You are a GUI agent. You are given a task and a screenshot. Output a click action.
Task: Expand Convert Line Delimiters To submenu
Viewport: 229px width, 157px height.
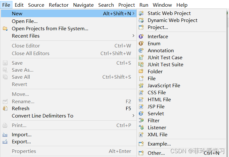(x=133, y=116)
